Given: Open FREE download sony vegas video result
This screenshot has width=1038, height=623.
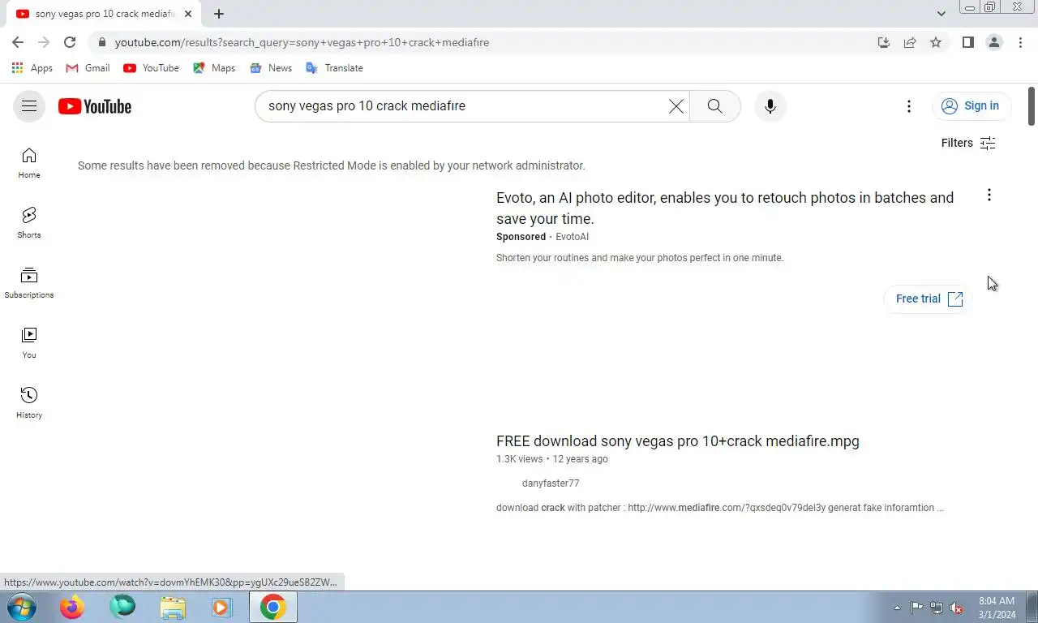Looking at the screenshot, I should coord(677,441).
